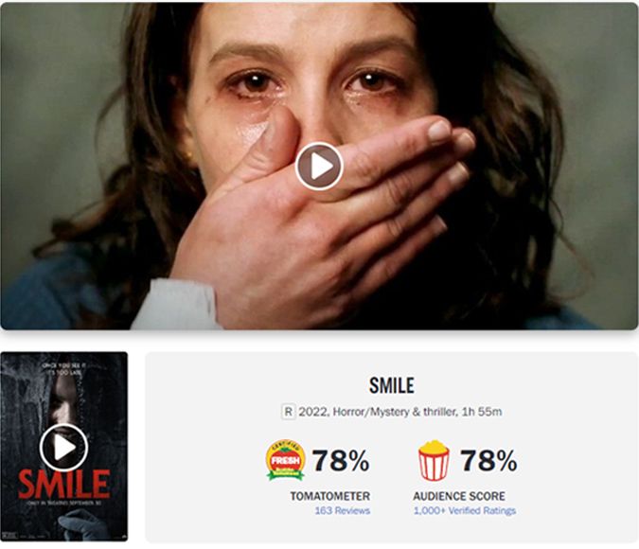Click the gloved hand at the poster bottom
Viewport: 639px width, 549px height.
pos(81,523)
